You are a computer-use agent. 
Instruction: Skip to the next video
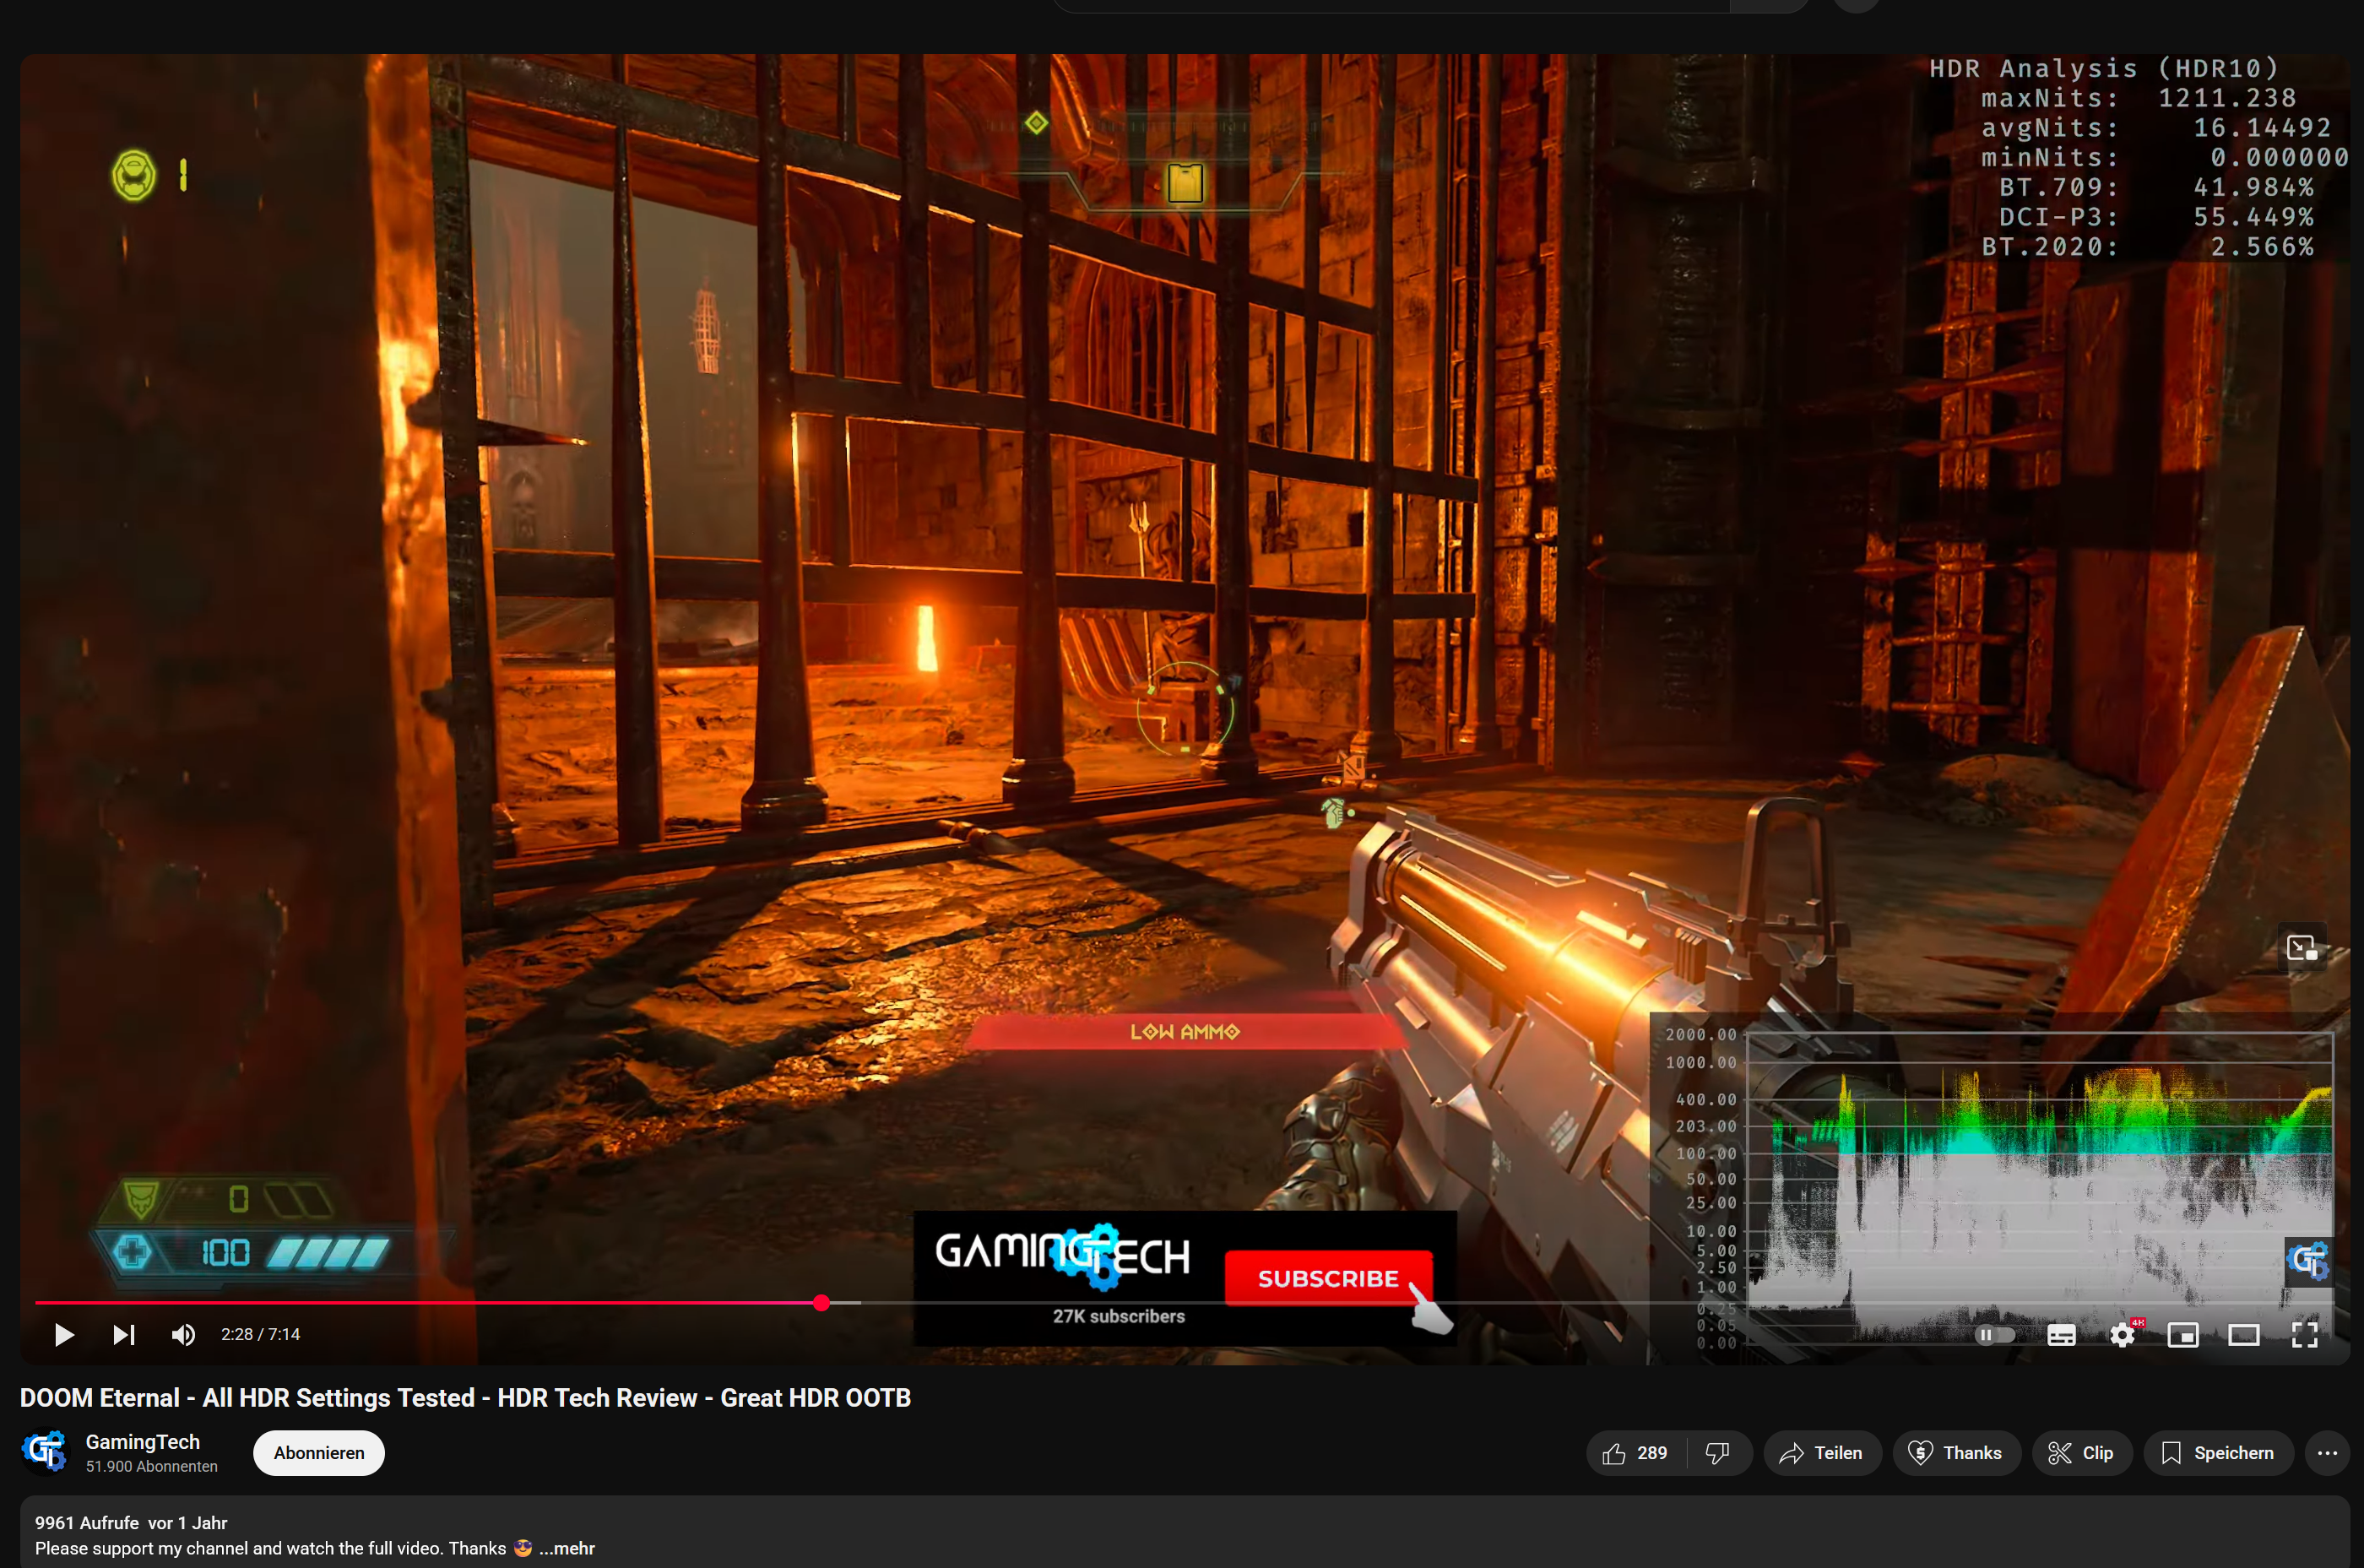[123, 1335]
